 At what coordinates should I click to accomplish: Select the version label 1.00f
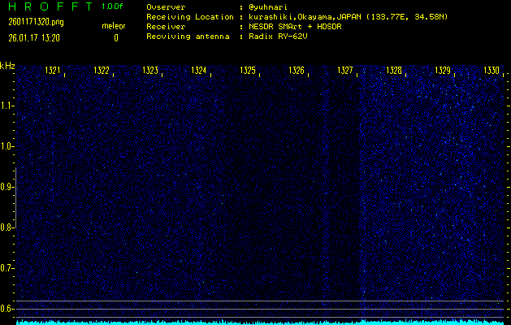coord(112,6)
